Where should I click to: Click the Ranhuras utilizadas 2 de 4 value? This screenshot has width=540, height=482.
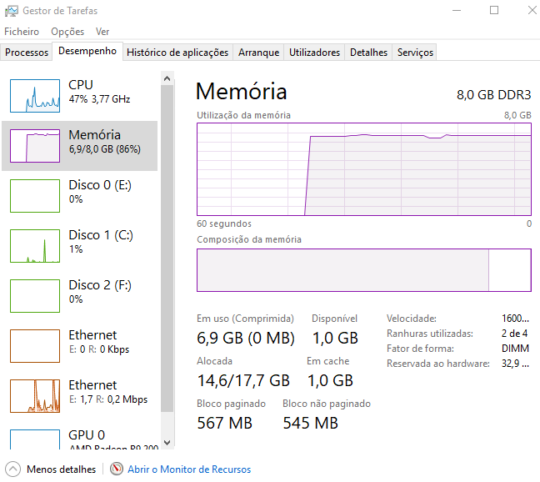click(x=514, y=334)
